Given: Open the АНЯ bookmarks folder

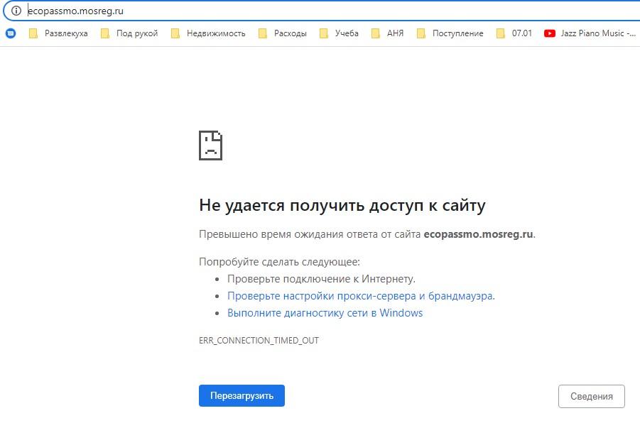Looking at the screenshot, I should tap(388, 33).
